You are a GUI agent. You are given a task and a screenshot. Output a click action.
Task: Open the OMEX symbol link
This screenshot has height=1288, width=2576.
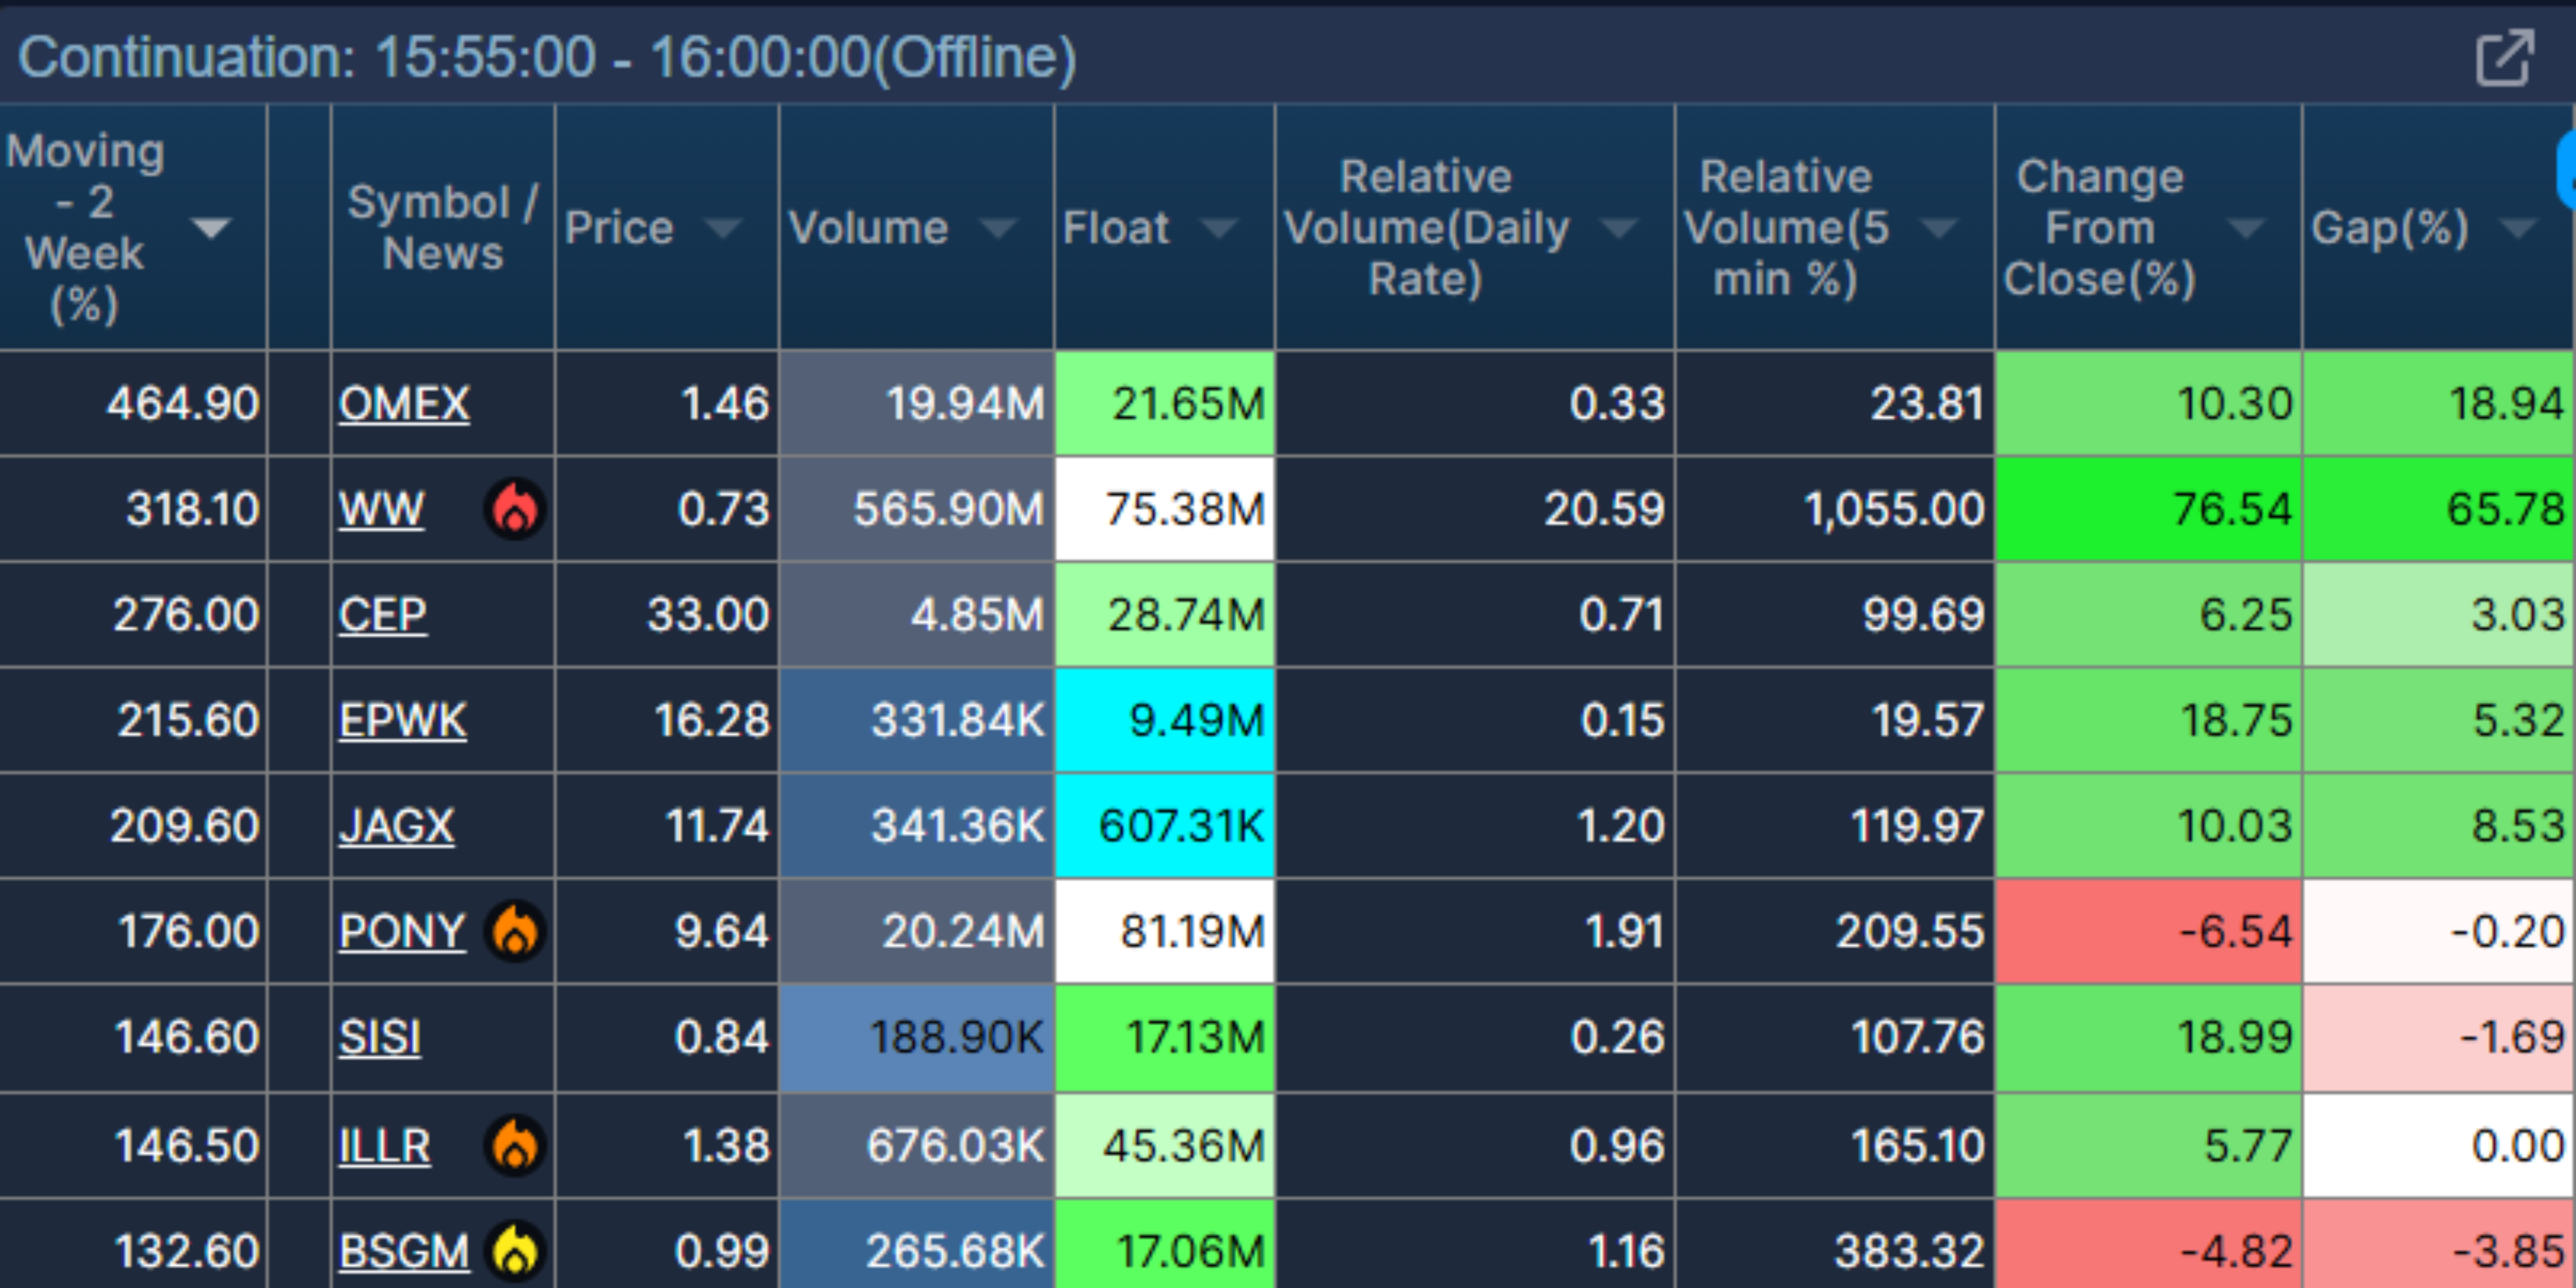[404, 404]
